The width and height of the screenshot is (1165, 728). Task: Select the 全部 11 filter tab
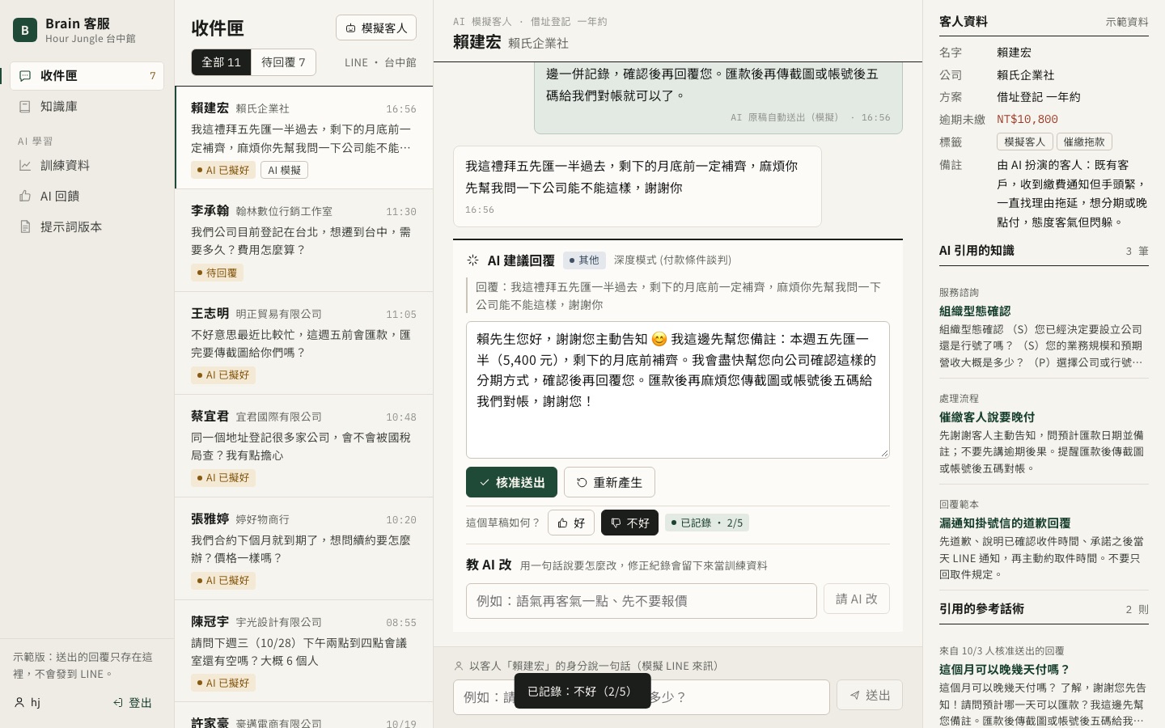(222, 62)
